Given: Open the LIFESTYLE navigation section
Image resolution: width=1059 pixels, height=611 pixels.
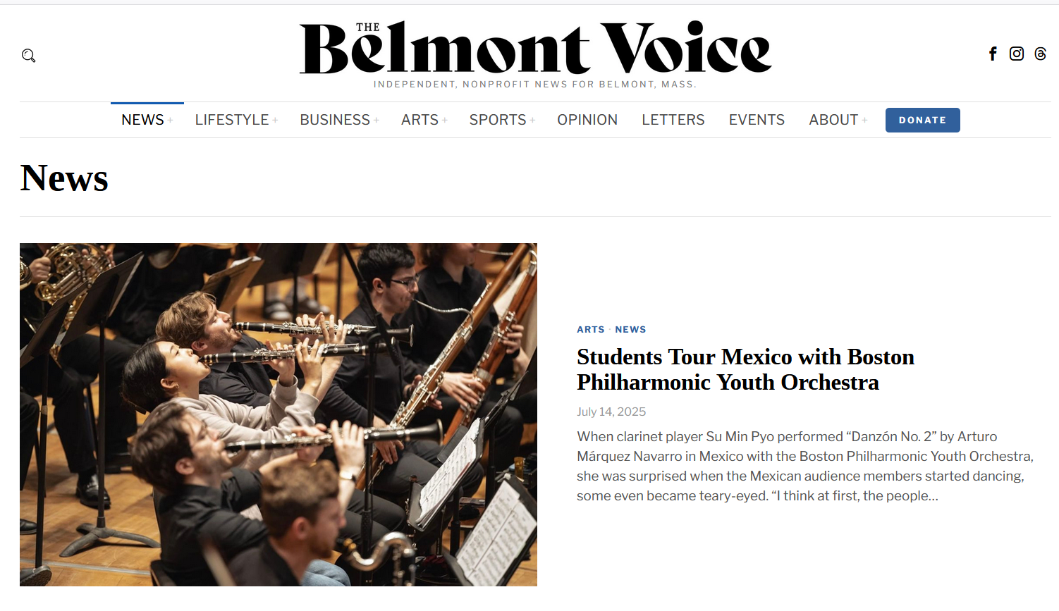Looking at the screenshot, I should tap(232, 120).
